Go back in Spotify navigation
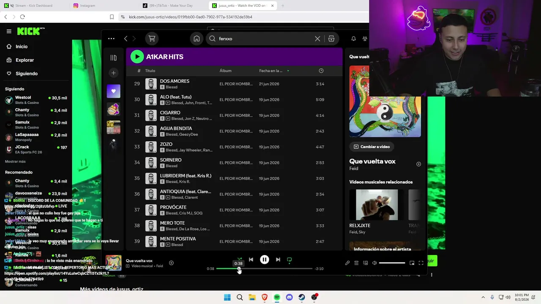 pos(126,38)
